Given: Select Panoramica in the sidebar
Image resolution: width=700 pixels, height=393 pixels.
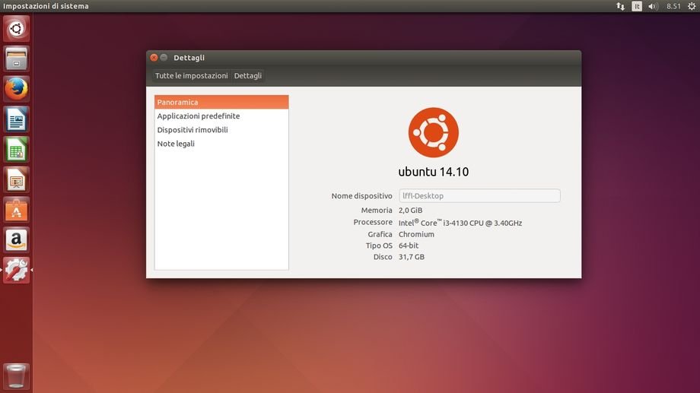Looking at the screenshot, I should (x=221, y=102).
